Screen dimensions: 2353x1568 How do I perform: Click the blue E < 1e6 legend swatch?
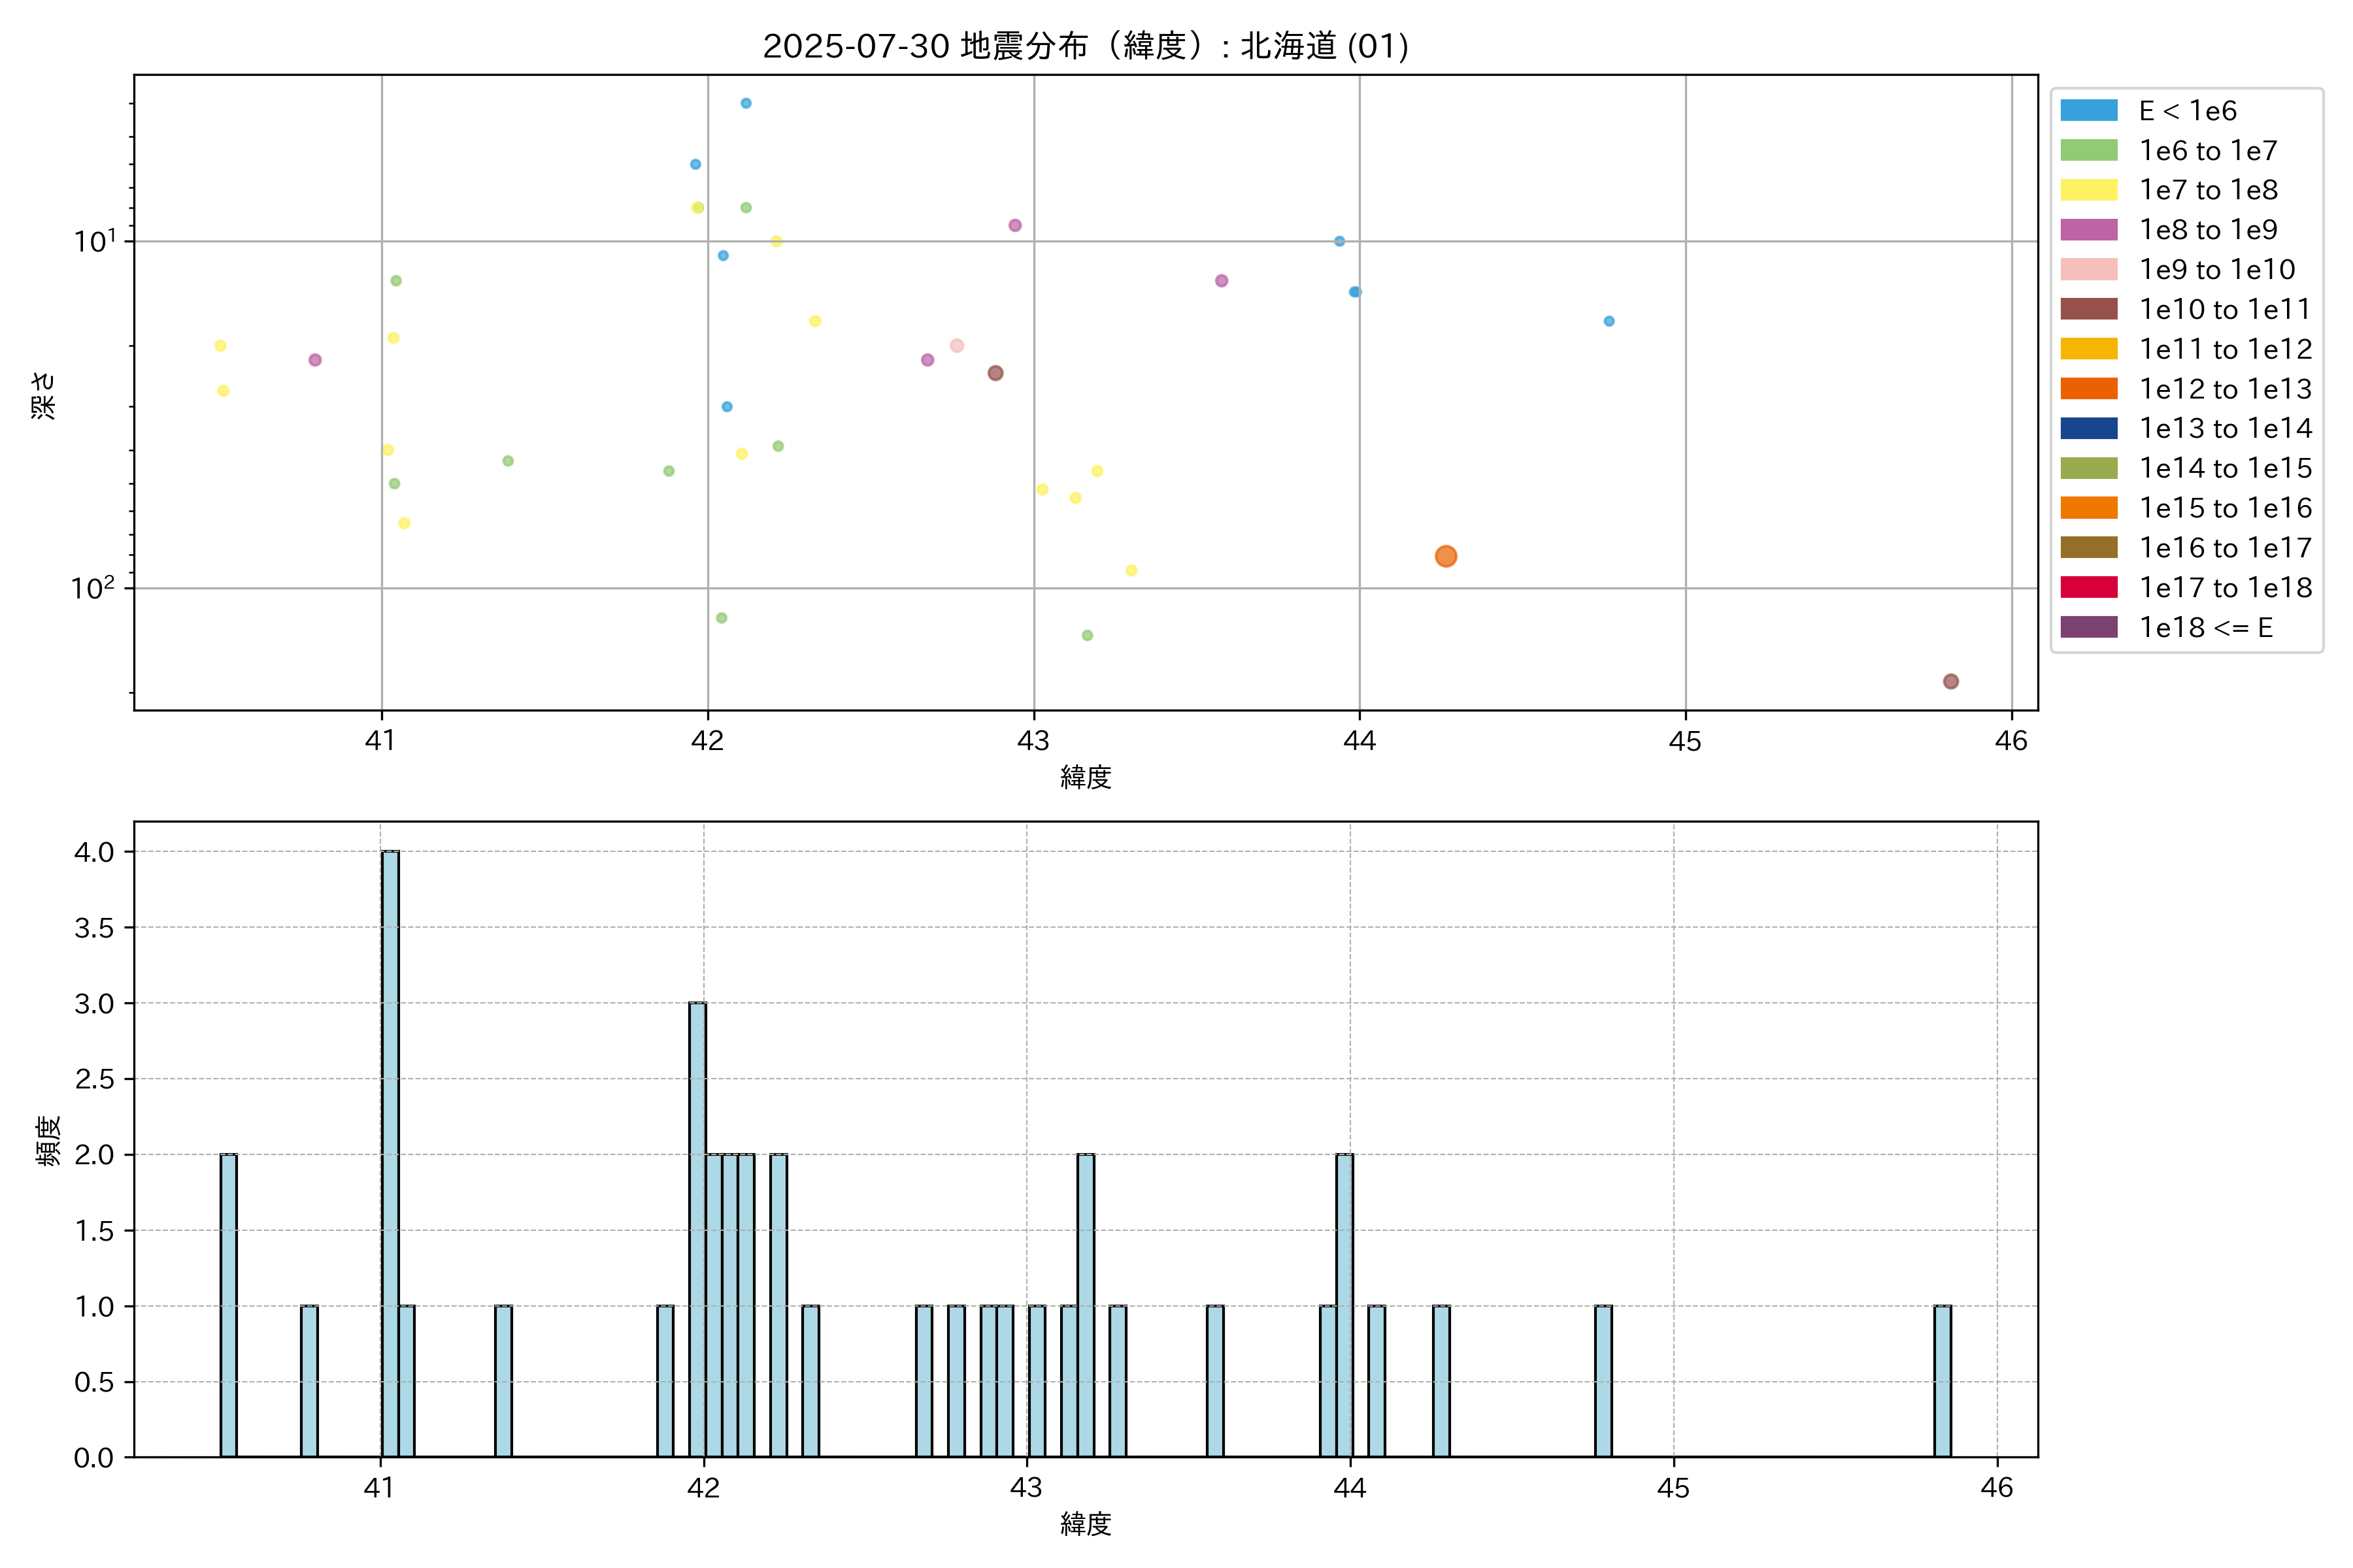[x=2089, y=110]
